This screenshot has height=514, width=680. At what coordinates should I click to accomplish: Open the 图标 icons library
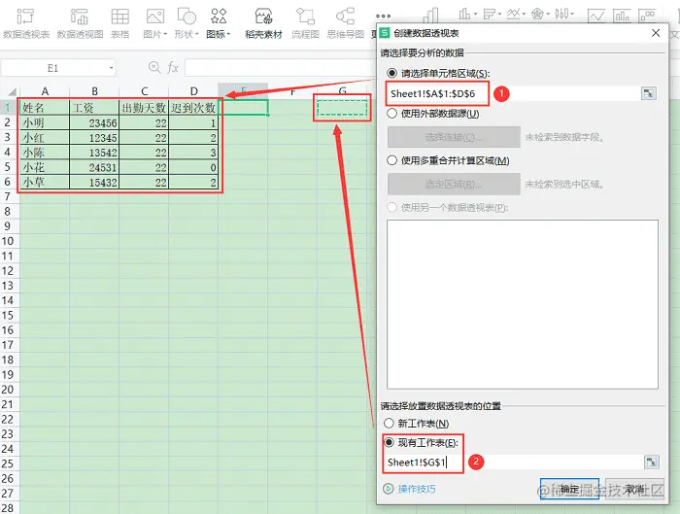tap(219, 17)
